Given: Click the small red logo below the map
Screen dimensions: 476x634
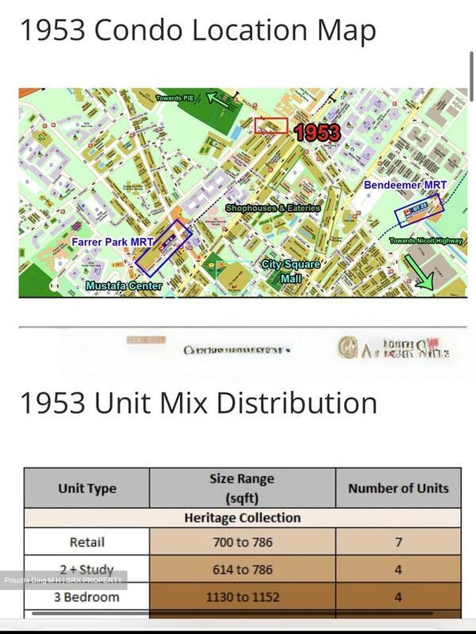Looking at the screenshot, I should pos(146,340).
